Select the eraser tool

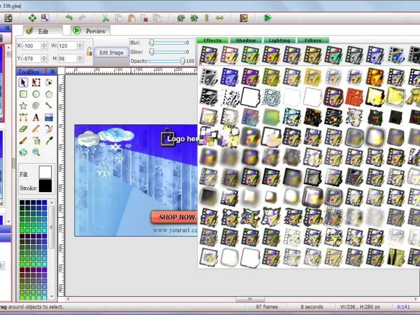coord(23,129)
